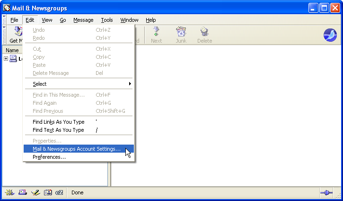This screenshot has height=201, width=343.
Task: Open the View menu
Action: tap(47, 20)
